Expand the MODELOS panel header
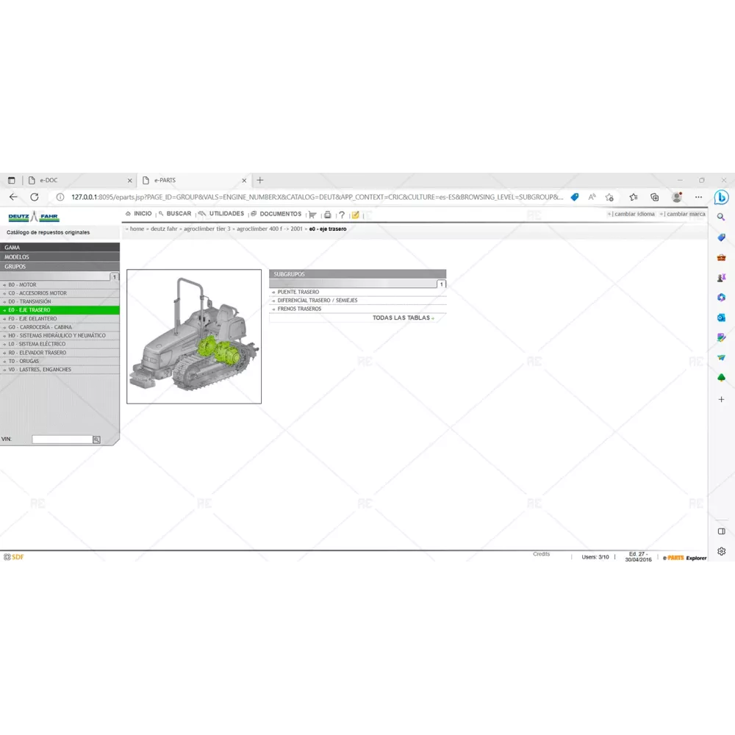The height and width of the screenshot is (735, 735). click(59, 257)
